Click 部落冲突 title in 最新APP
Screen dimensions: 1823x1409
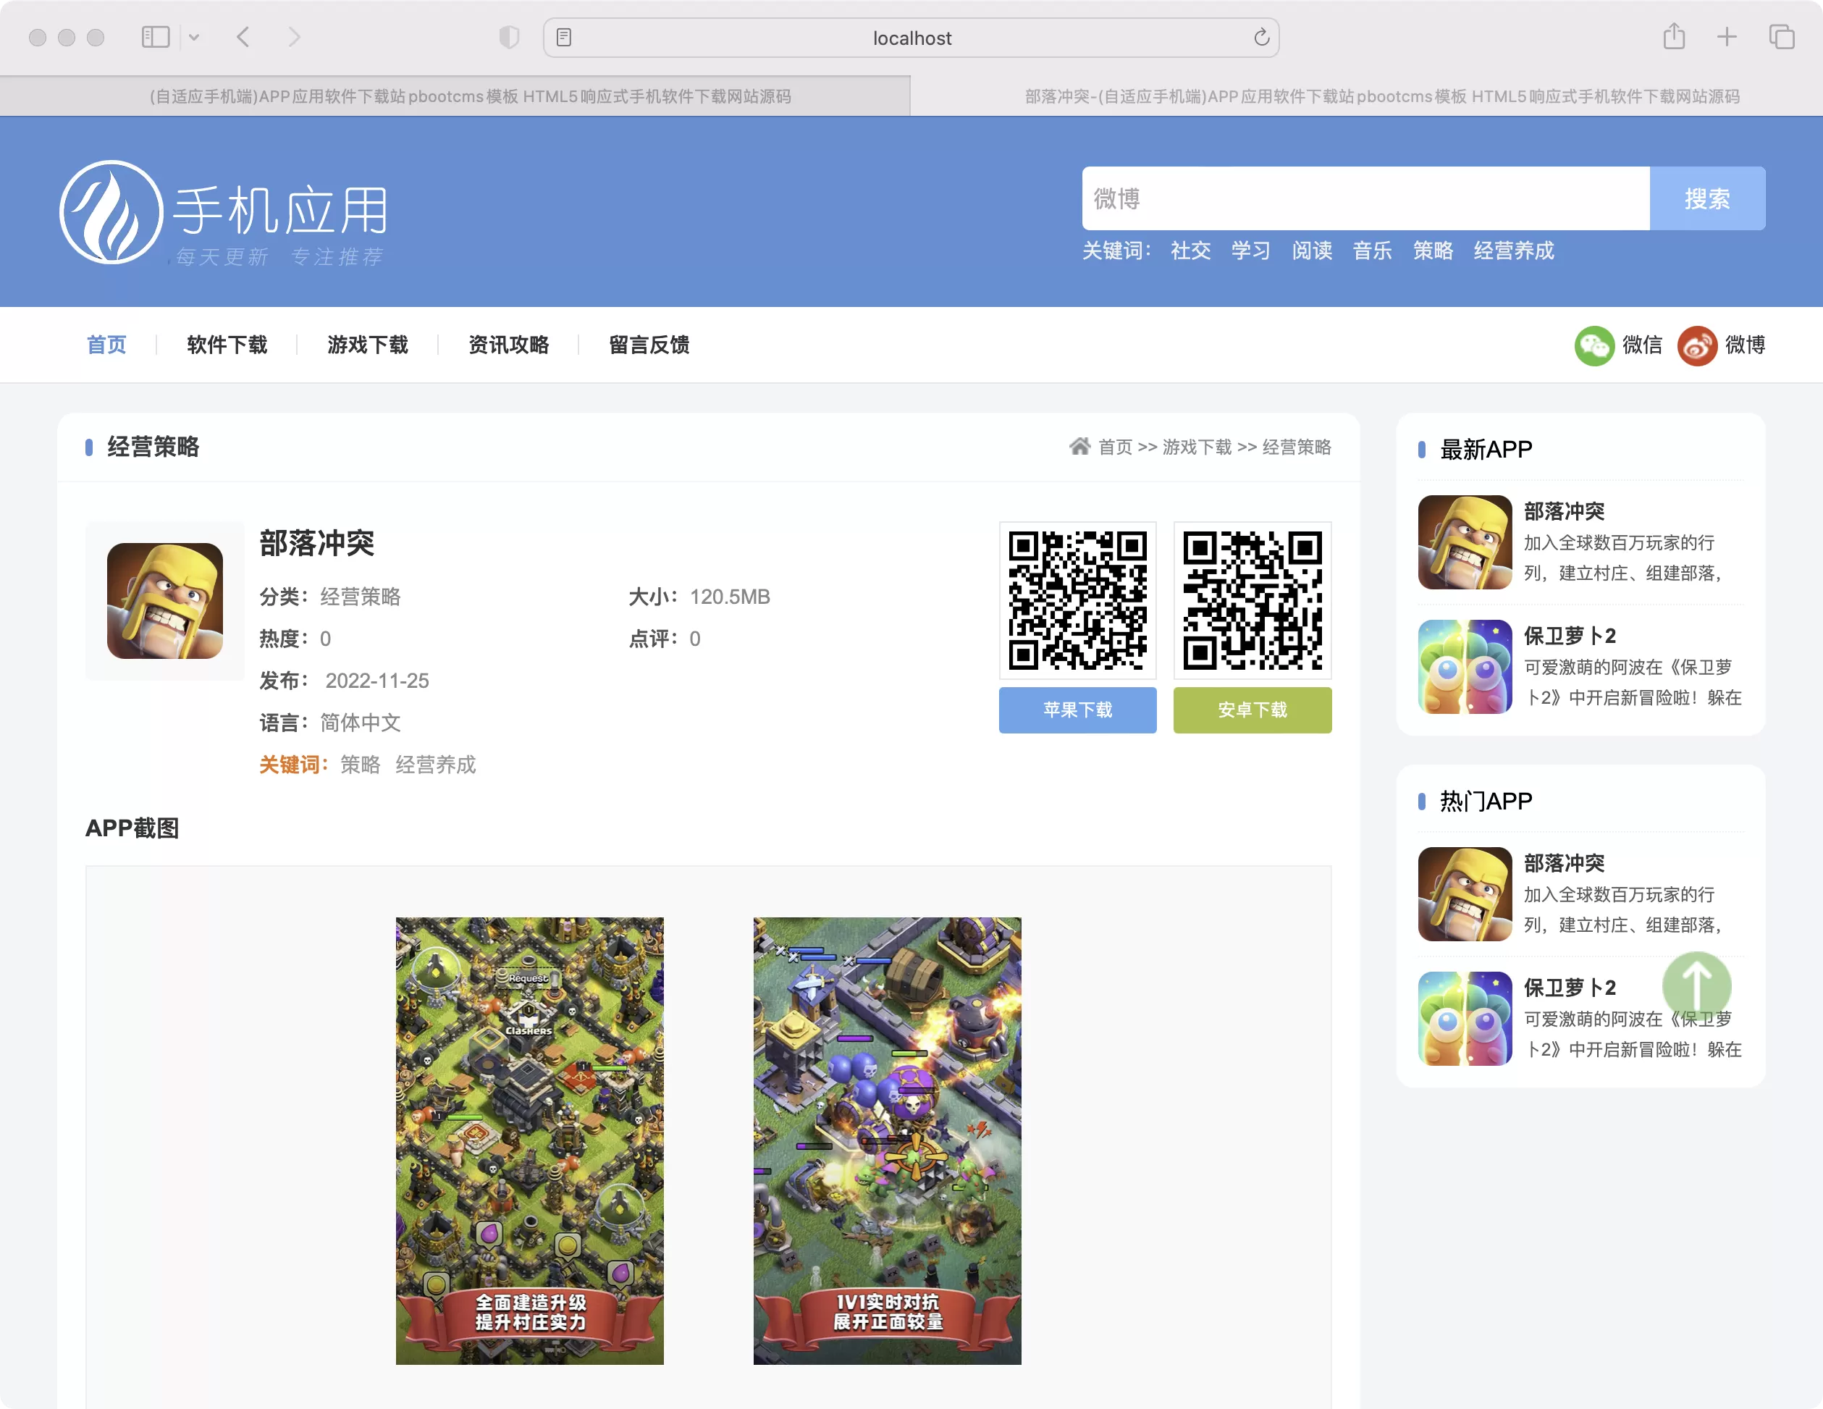(x=1563, y=511)
